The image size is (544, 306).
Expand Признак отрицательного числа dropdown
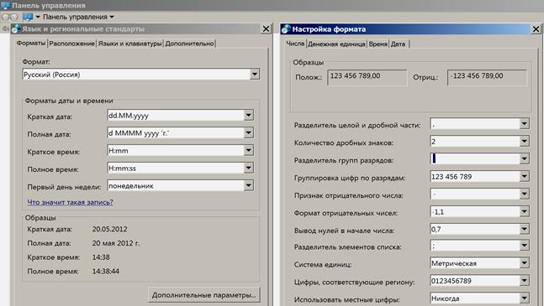(524, 194)
